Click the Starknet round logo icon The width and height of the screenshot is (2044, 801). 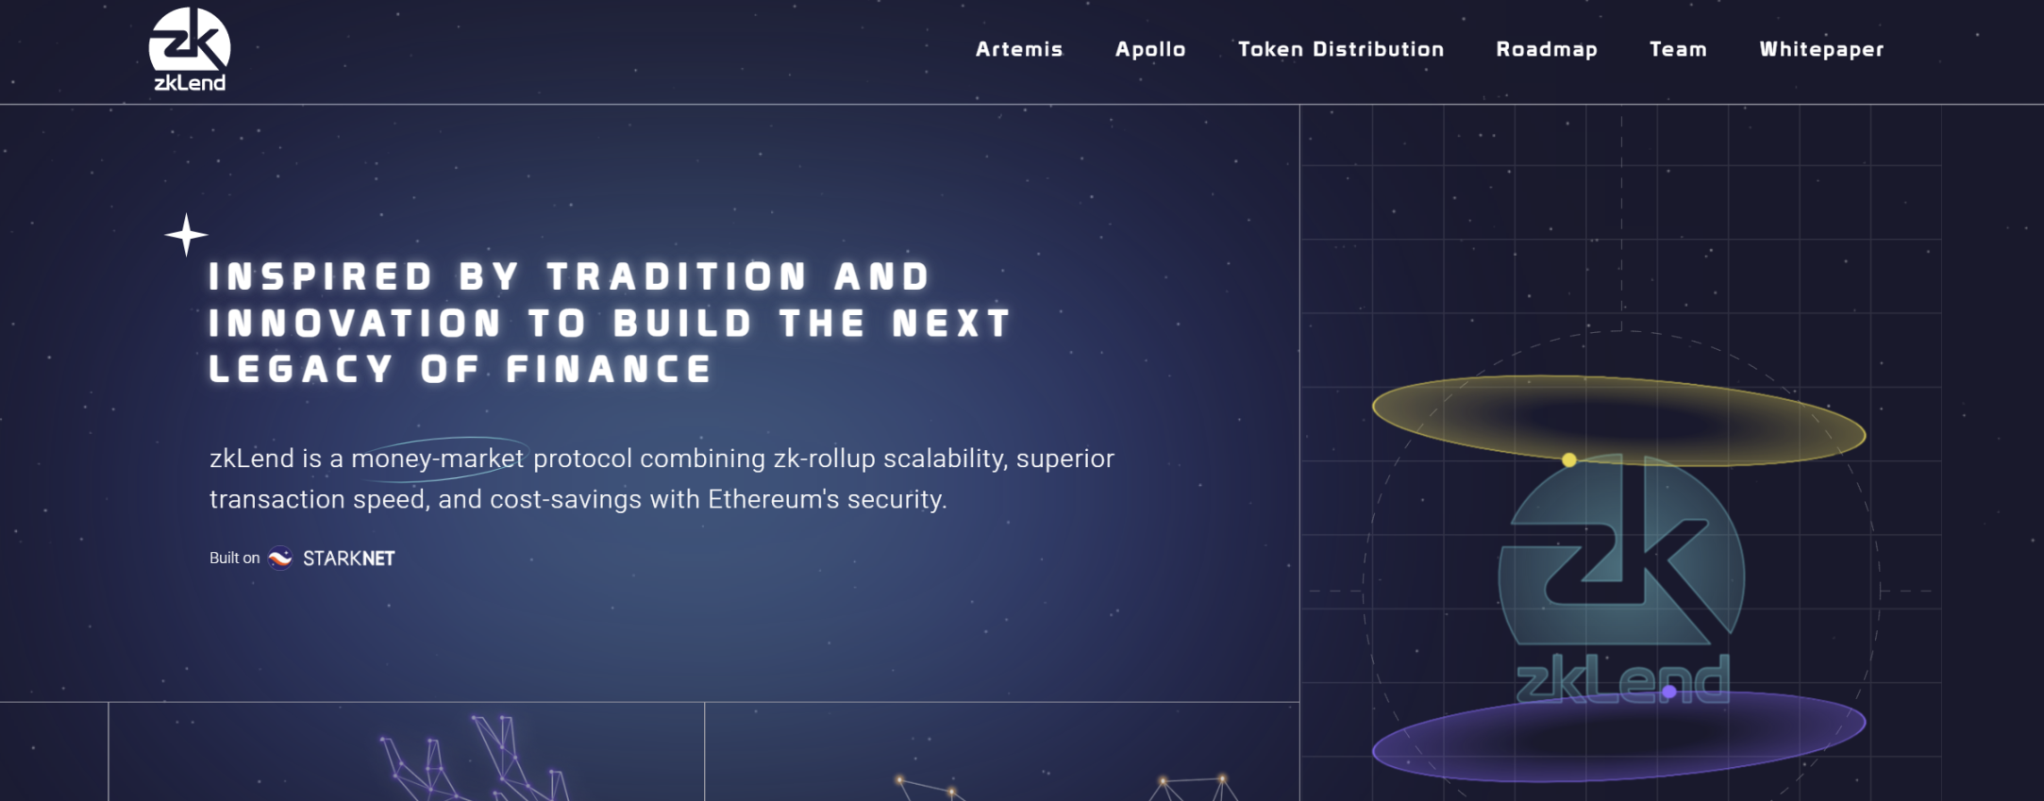point(280,559)
